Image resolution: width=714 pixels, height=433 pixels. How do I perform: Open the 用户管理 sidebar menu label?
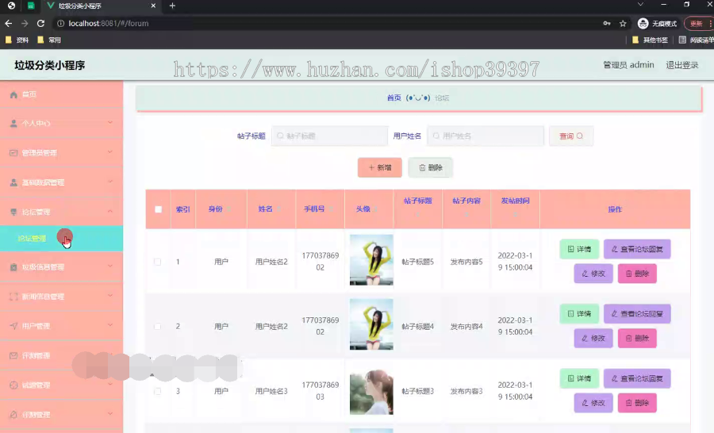tap(36, 326)
